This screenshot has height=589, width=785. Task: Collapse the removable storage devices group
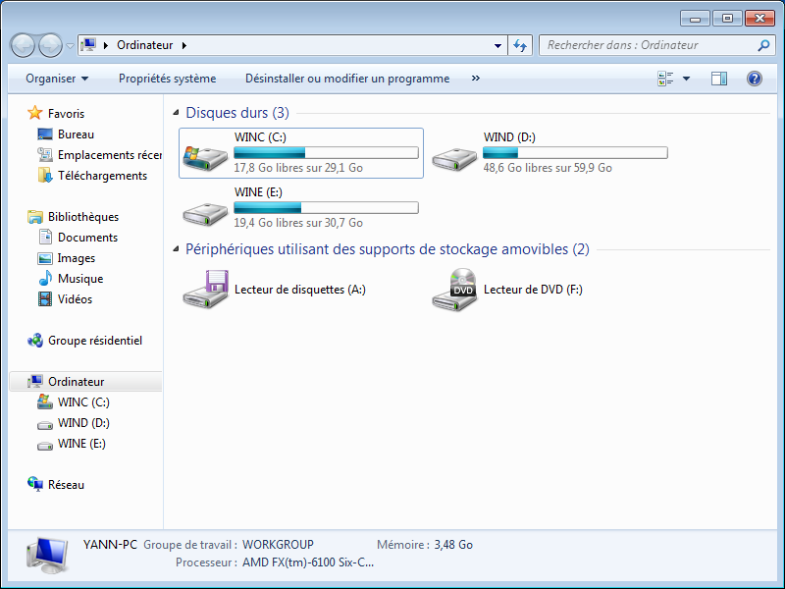click(x=176, y=249)
